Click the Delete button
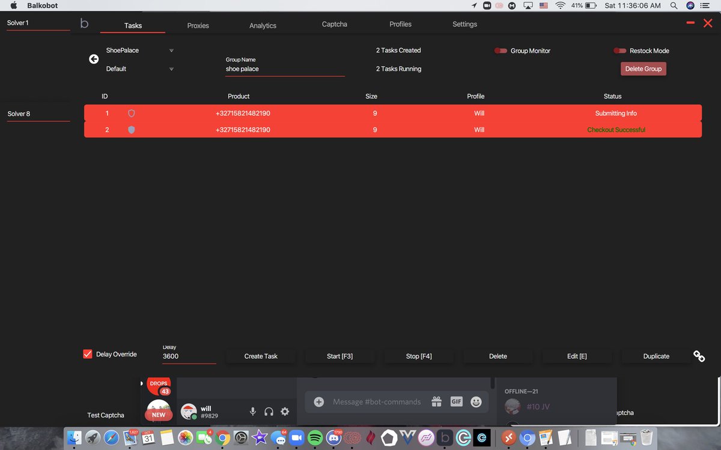 coord(498,356)
